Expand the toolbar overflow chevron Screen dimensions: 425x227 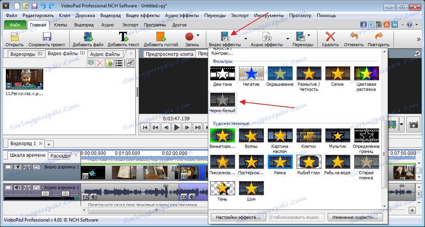418,39
